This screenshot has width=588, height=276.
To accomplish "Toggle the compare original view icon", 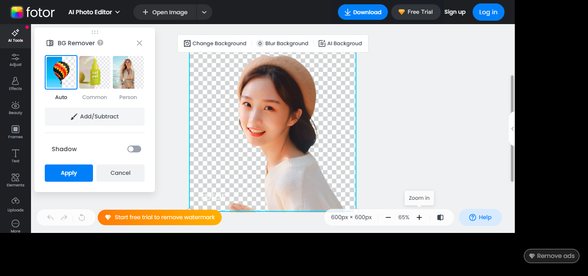I will 440,217.
